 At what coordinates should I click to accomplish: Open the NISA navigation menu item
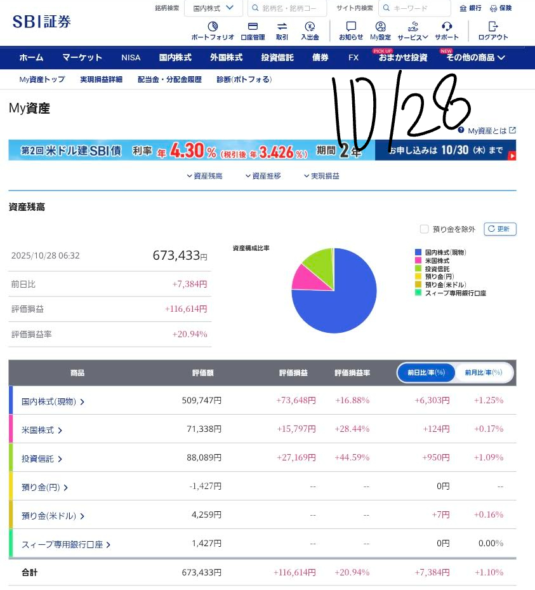[131, 57]
